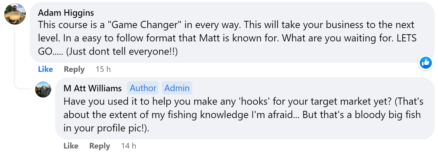The width and height of the screenshot is (438, 156).
Task: Click the Admin badge
Action: click(x=177, y=88)
